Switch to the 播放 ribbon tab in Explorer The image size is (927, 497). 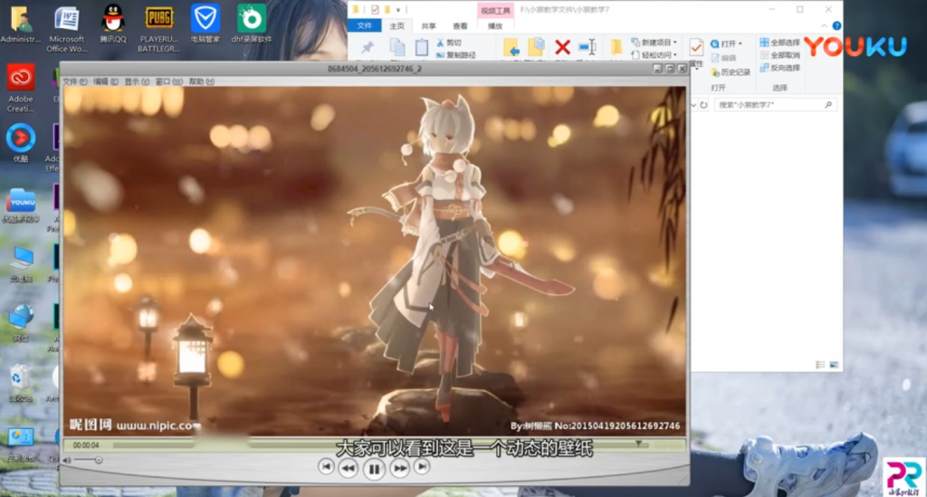pyautogui.click(x=495, y=26)
